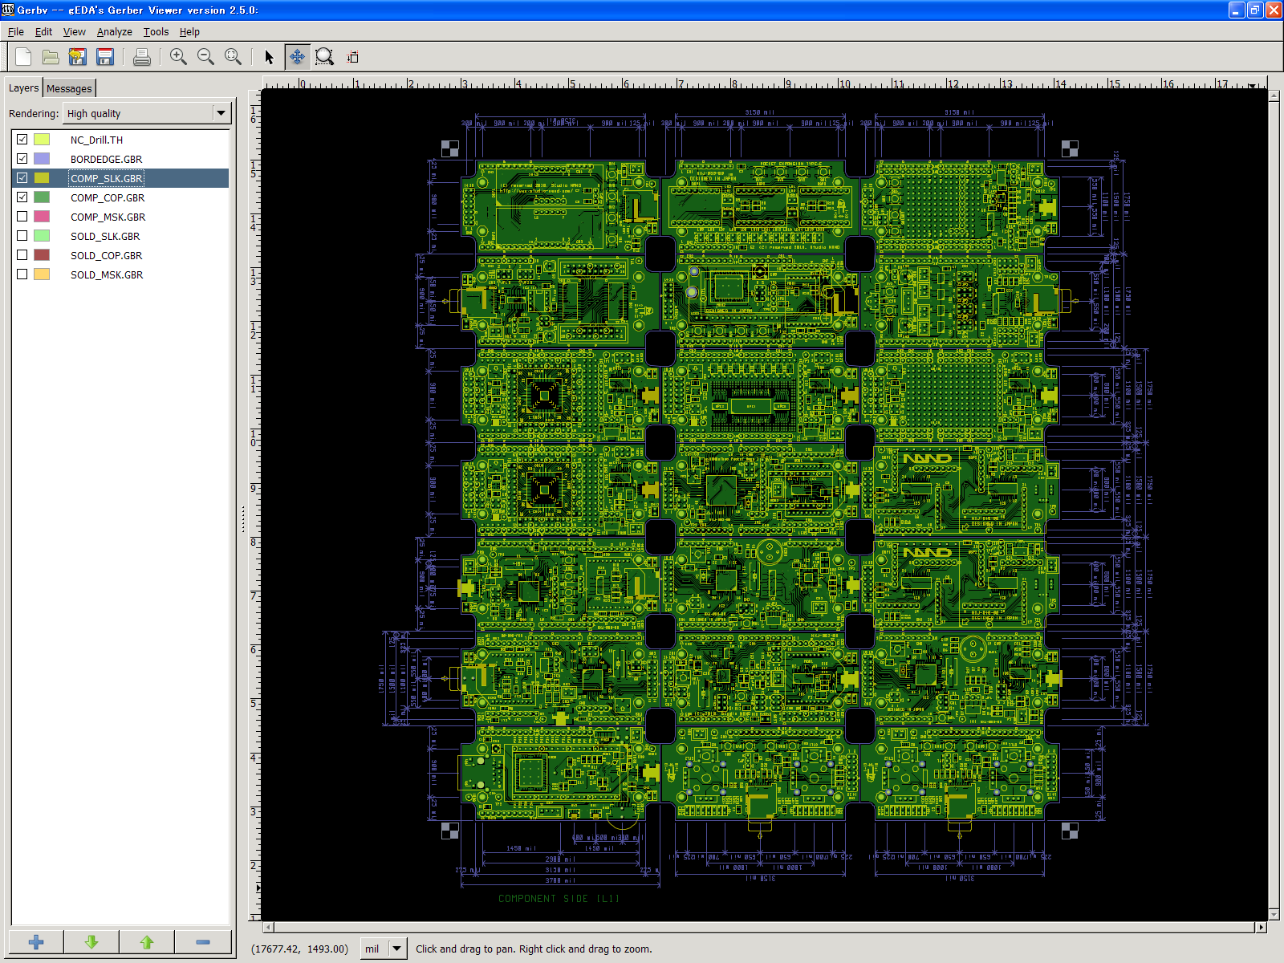The width and height of the screenshot is (1284, 963).
Task: Select the SOLD_SLK.GBR layer row
Action: click(105, 236)
